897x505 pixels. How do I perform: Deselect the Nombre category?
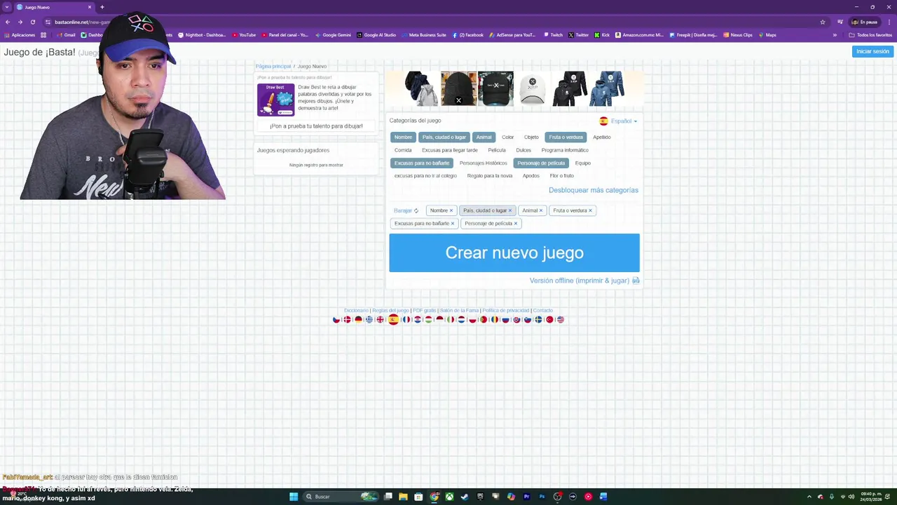click(403, 137)
